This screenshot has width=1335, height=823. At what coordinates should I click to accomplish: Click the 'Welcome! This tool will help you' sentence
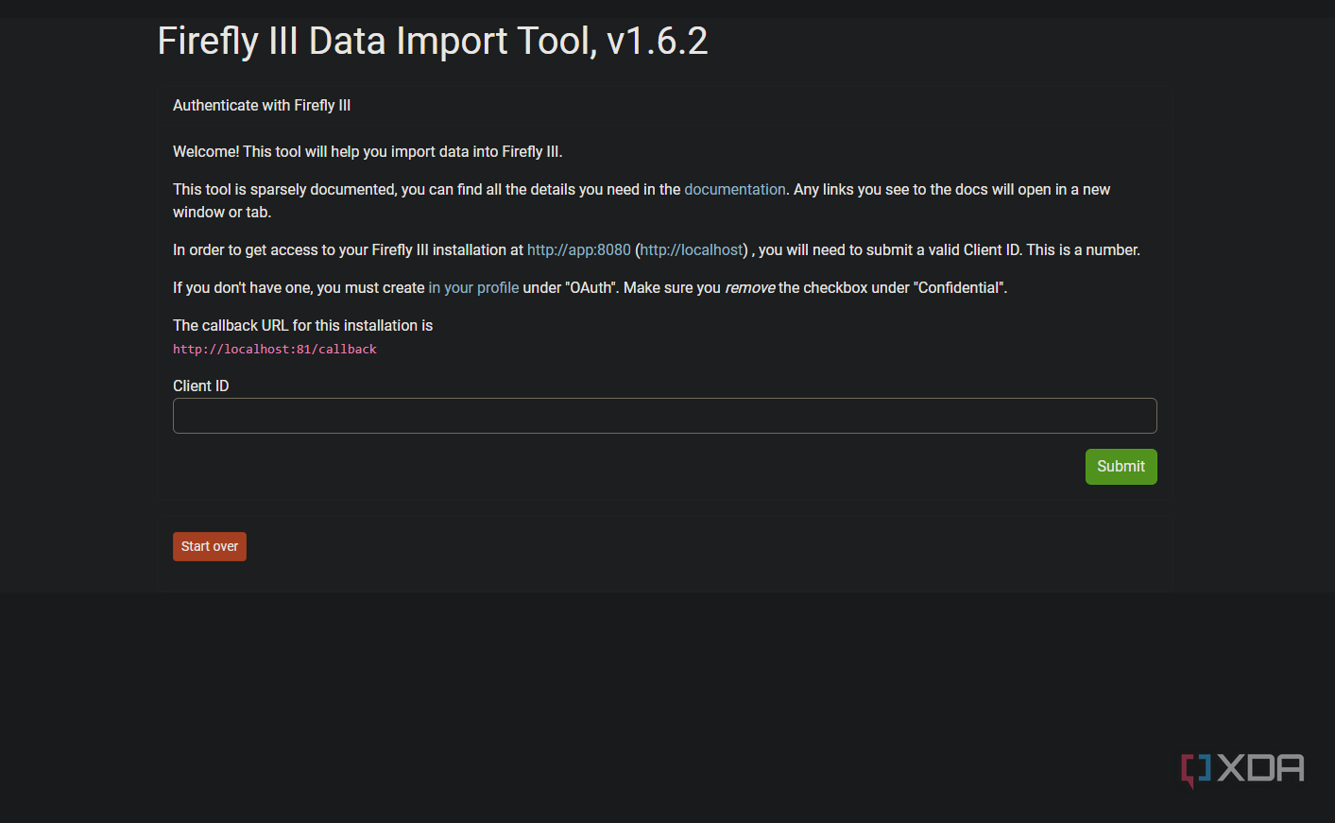click(x=368, y=151)
